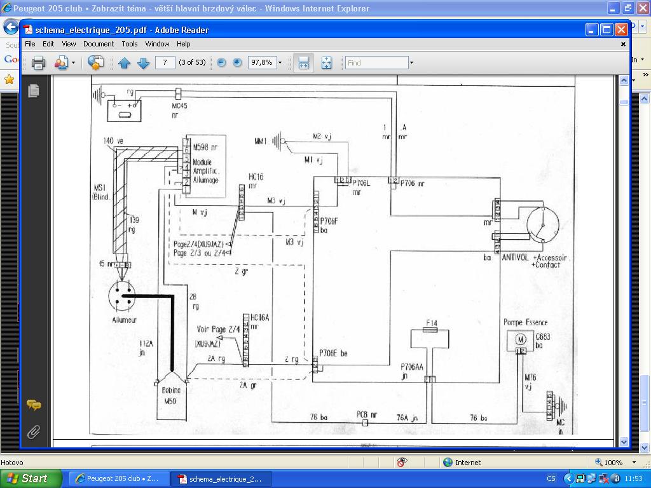Open the Comments panel in sidebar
The image size is (651, 488).
pos(34,405)
